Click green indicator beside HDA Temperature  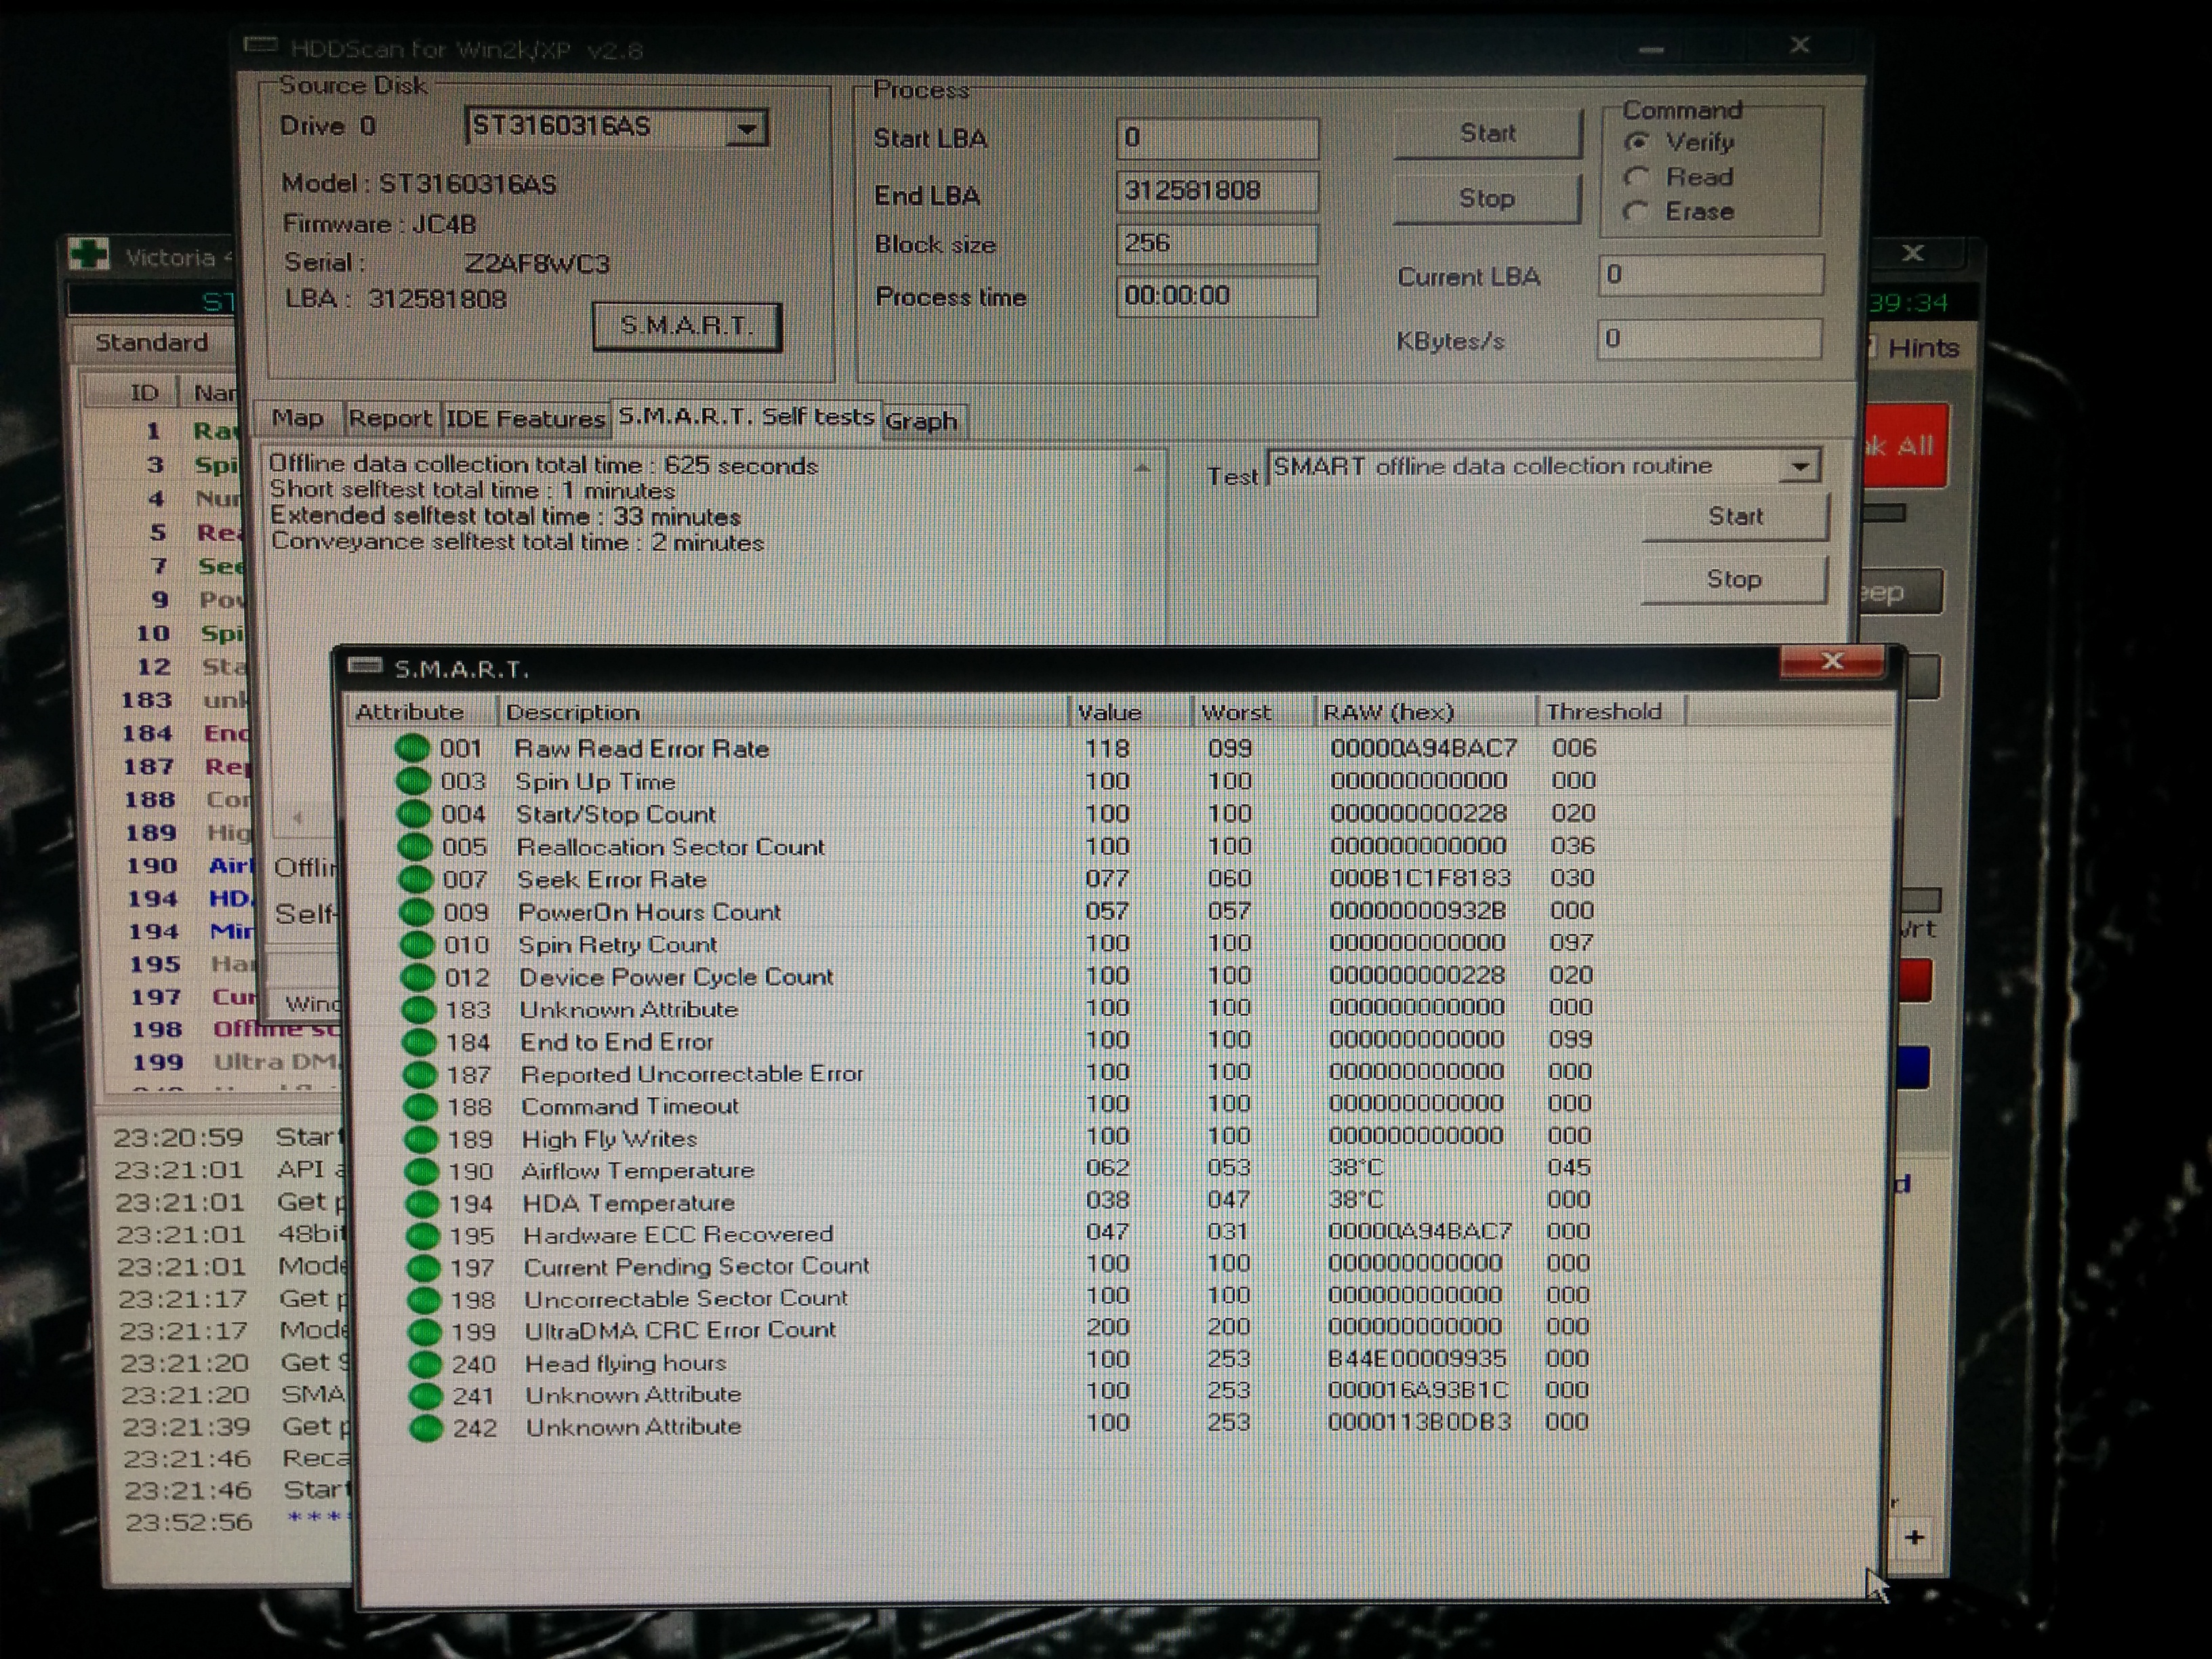pos(421,1203)
